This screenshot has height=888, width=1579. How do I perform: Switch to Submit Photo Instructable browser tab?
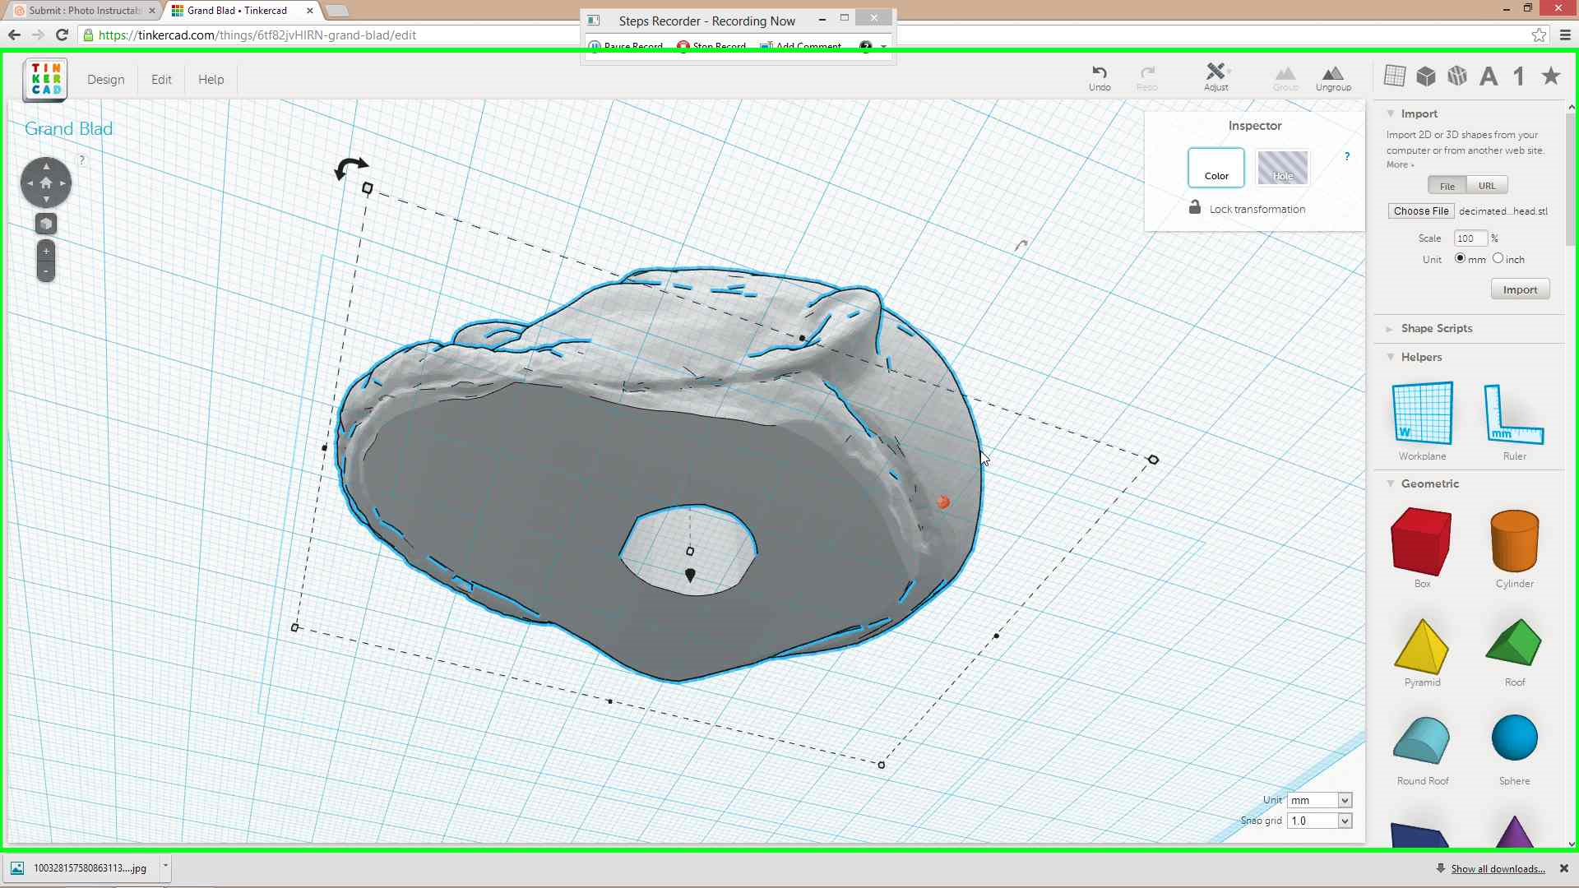click(85, 11)
